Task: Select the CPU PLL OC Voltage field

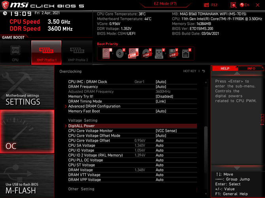Action: 159,160
